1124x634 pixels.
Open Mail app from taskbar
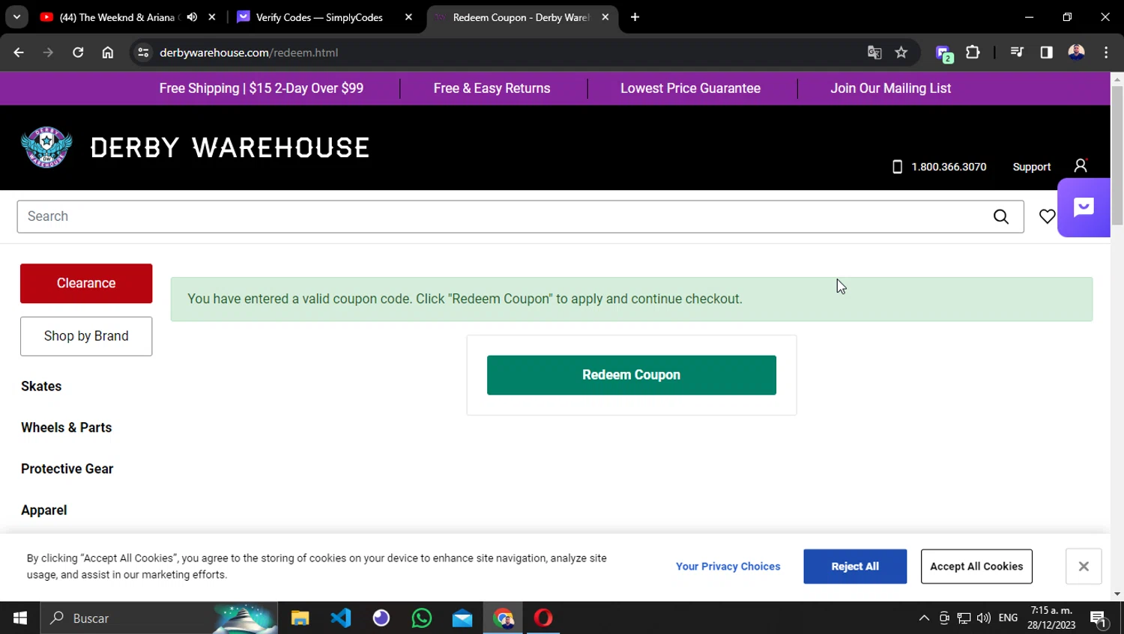(x=462, y=618)
